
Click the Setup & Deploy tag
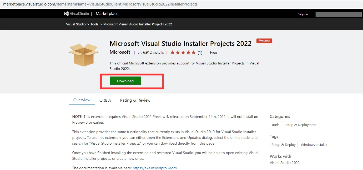(284, 145)
